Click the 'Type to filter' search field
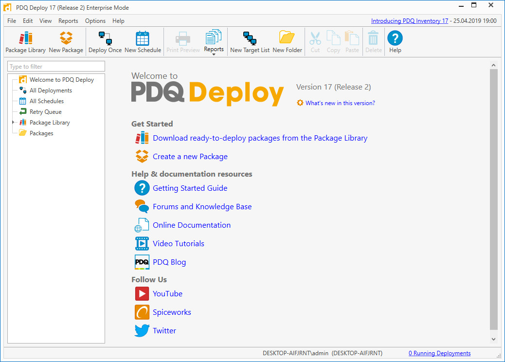Image resolution: width=505 pixels, height=362 pixels. pos(56,67)
